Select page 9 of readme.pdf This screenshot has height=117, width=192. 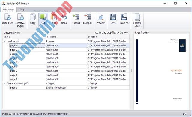point(70,79)
